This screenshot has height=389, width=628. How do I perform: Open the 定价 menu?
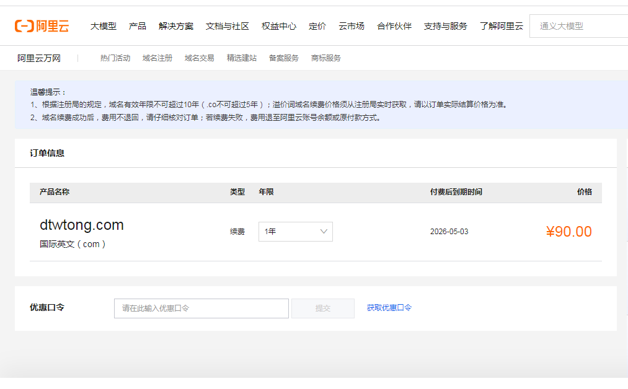click(x=317, y=26)
